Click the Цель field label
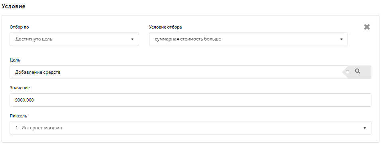Image resolution: width=381 pixels, height=144 pixels. point(15,60)
